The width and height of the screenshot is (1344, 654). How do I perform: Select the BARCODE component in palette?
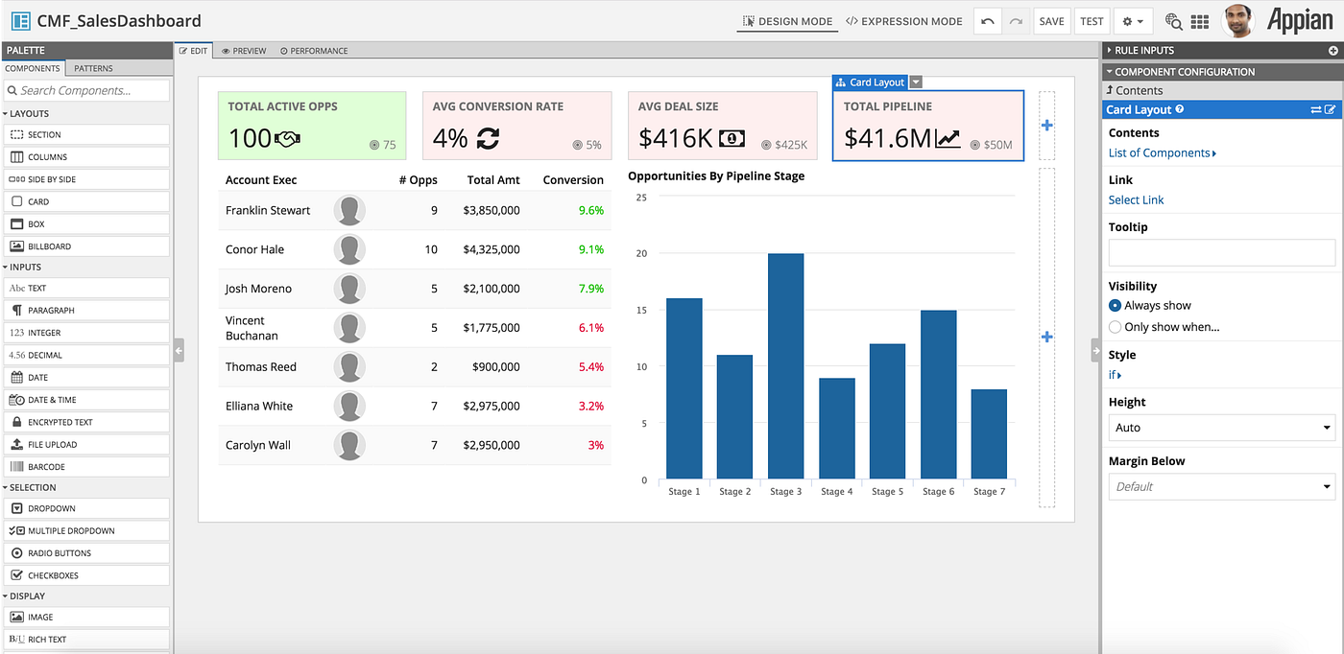(86, 467)
